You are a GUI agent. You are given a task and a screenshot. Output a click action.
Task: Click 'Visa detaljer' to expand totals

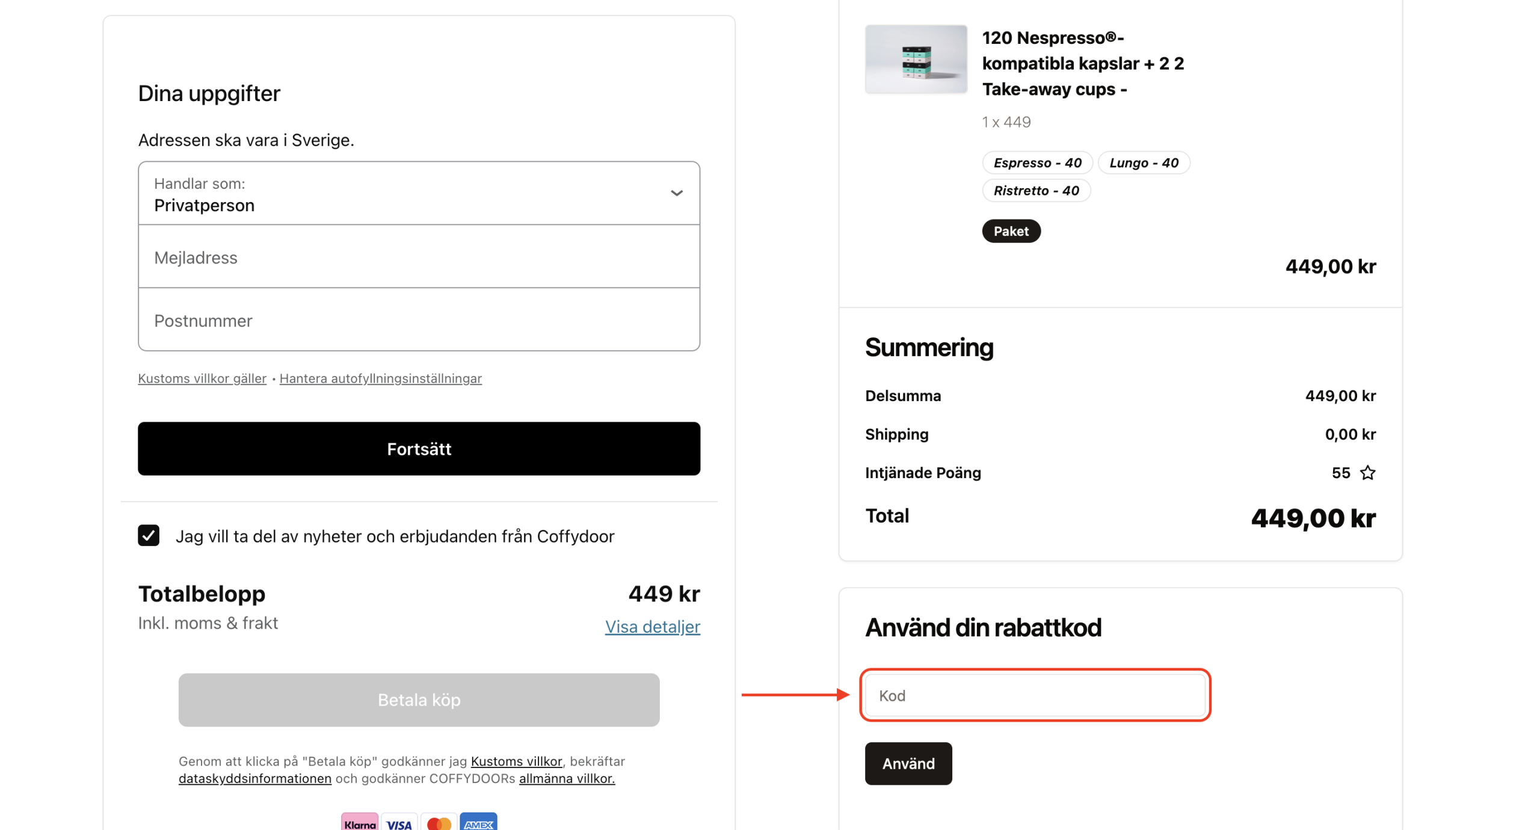pyautogui.click(x=652, y=627)
